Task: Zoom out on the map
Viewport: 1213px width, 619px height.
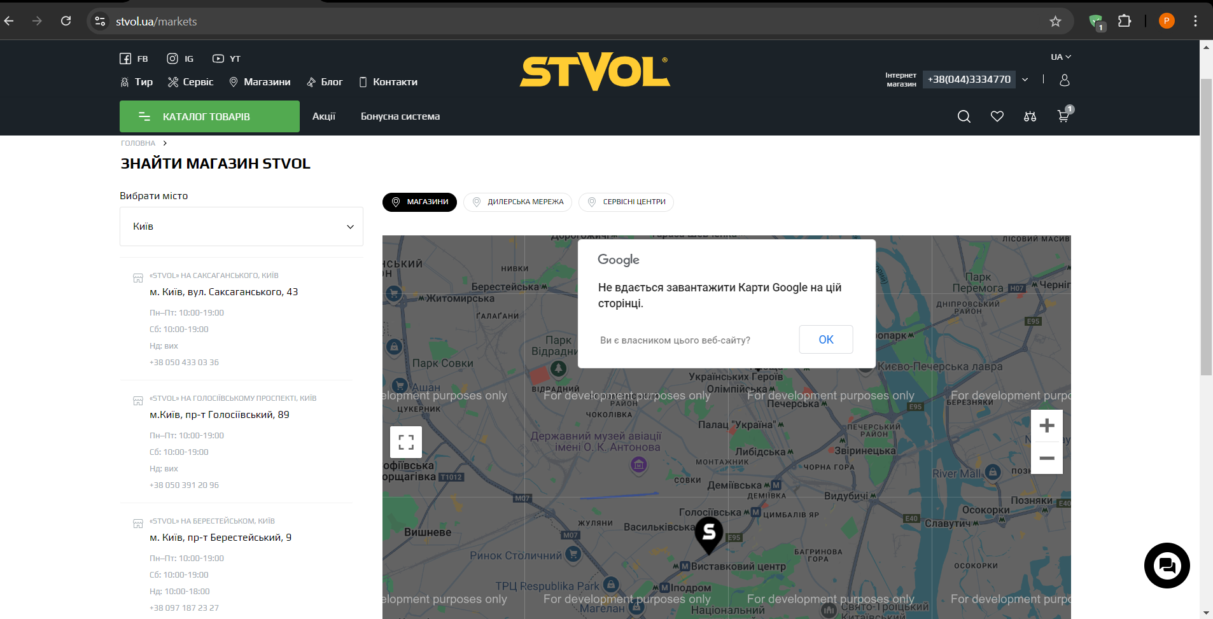Action: [1047, 458]
